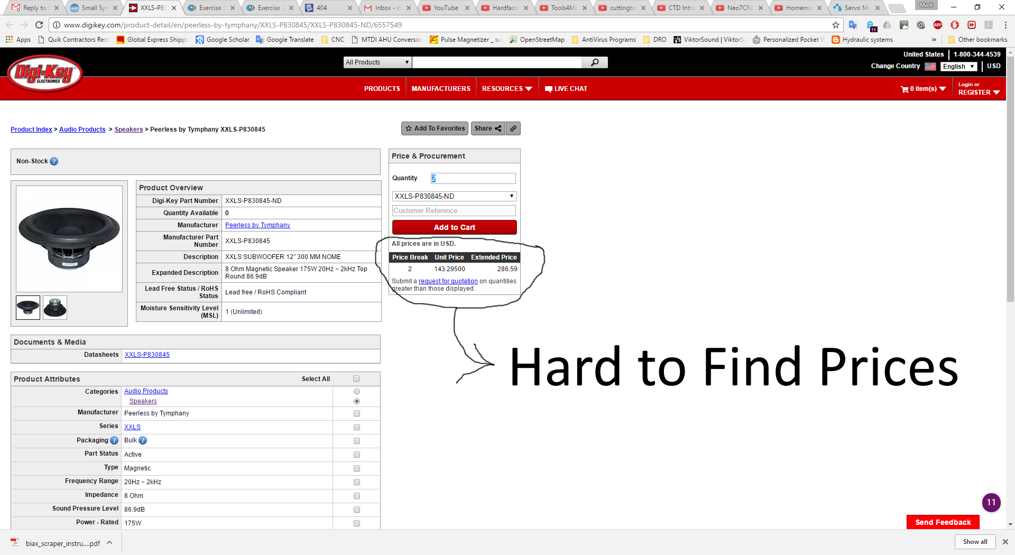Screen dimensions: 1015x555
Task: Open the Chrome menu three dots
Action: click(x=1005, y=25)
